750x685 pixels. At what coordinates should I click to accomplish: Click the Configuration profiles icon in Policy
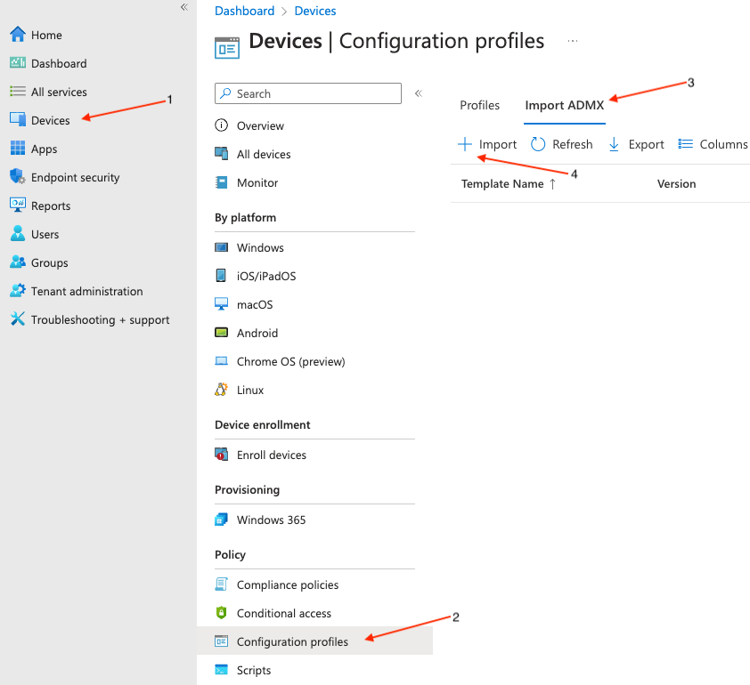click(221, 641)
